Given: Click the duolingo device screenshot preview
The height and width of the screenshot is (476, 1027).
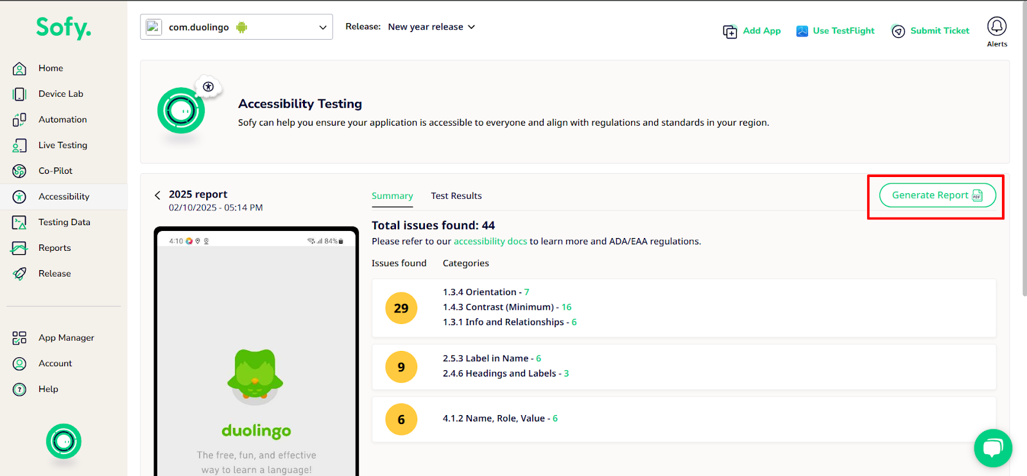Looking at the screenshot, I should (256, 352).
